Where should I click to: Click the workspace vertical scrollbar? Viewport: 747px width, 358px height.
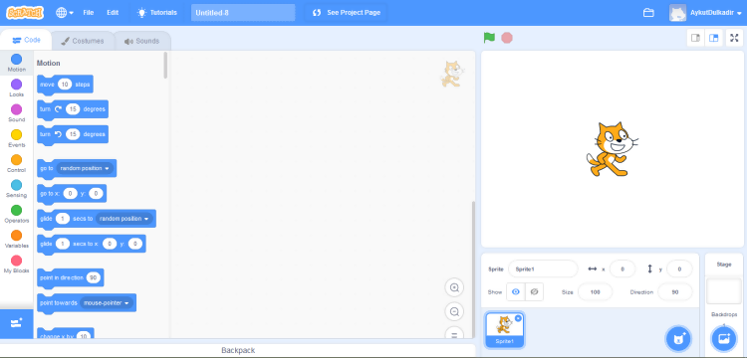click(472, 268)
